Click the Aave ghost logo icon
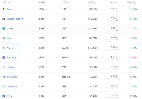Viewport: 142px width, 99px height. (x=4, y=38)
